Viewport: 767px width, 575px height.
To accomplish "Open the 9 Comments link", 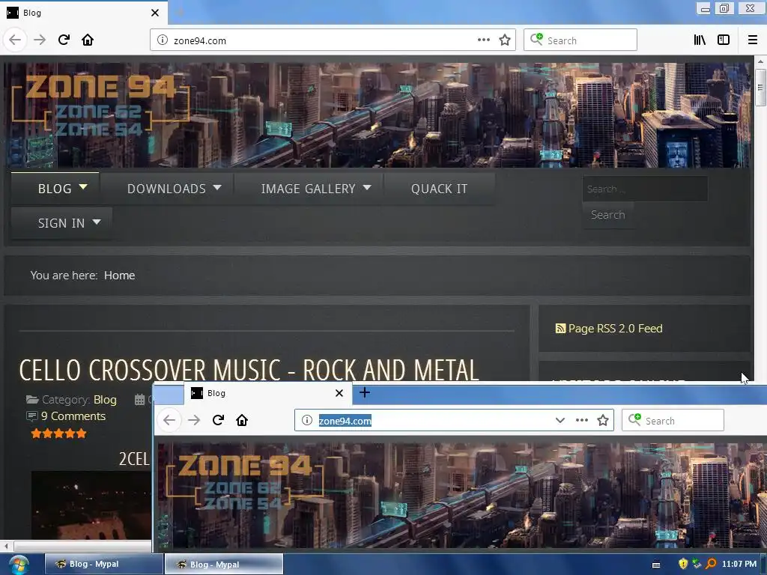I will coord(73,416).
